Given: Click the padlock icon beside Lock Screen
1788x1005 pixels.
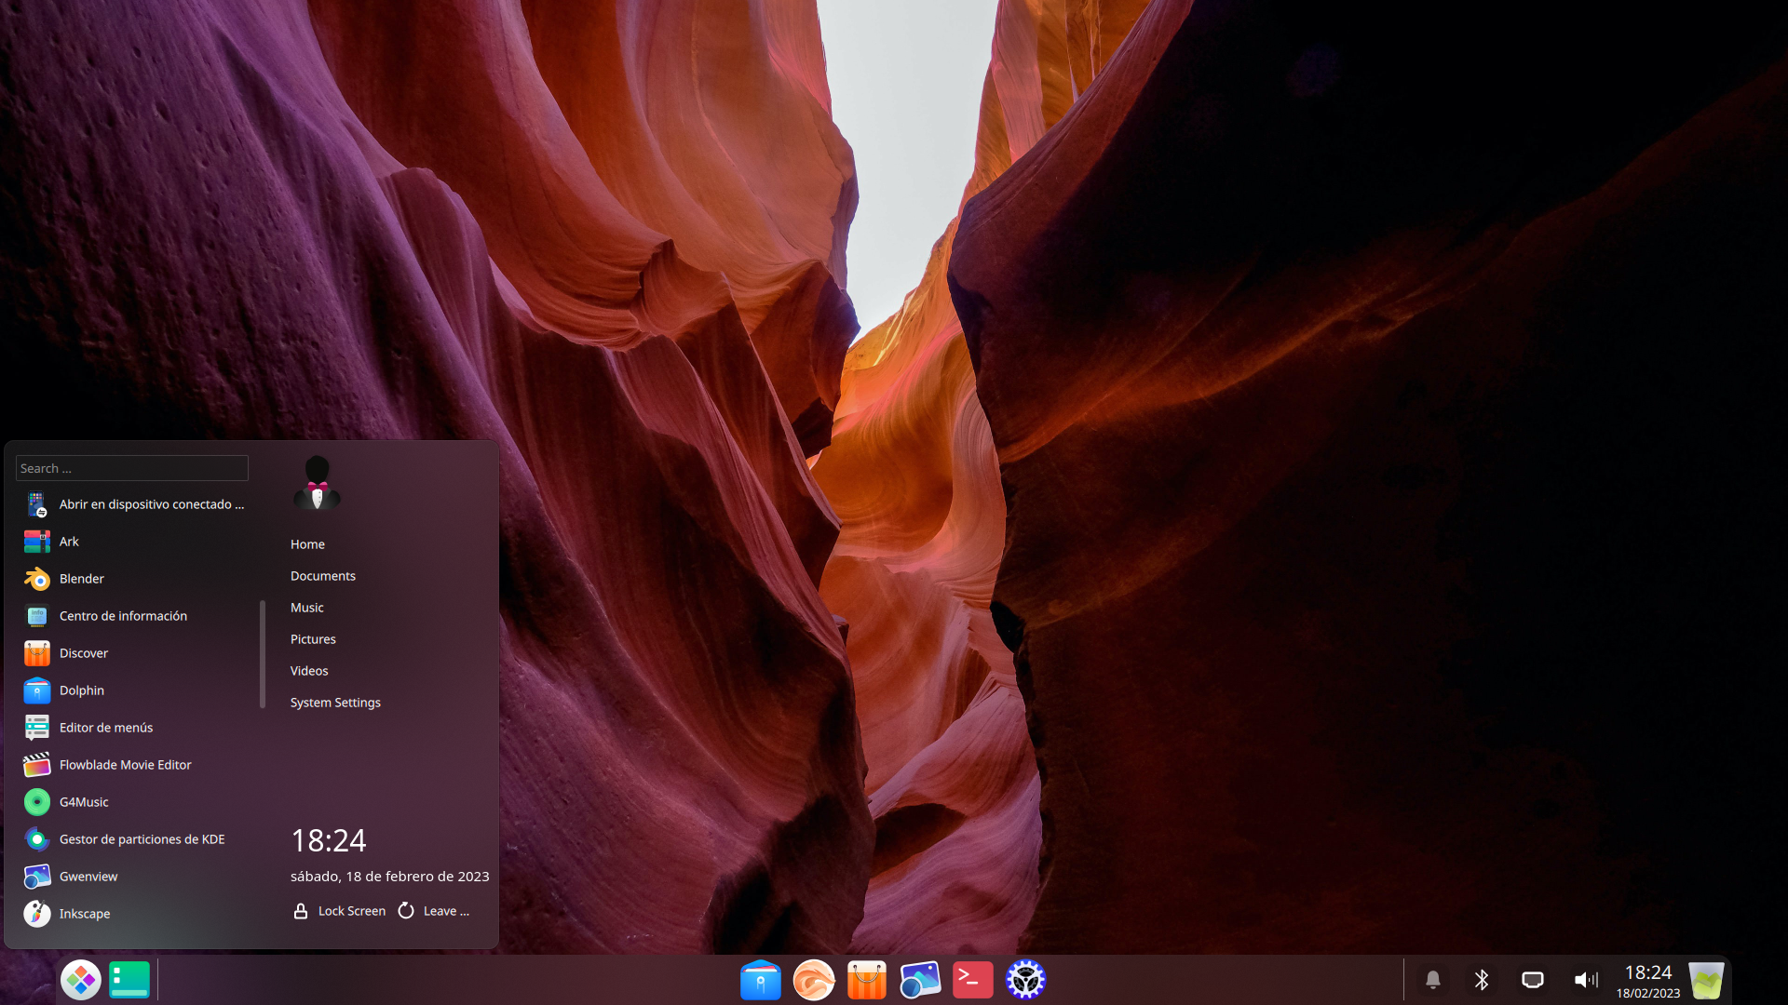Looking at the screenshot, I should coord(301,911).
